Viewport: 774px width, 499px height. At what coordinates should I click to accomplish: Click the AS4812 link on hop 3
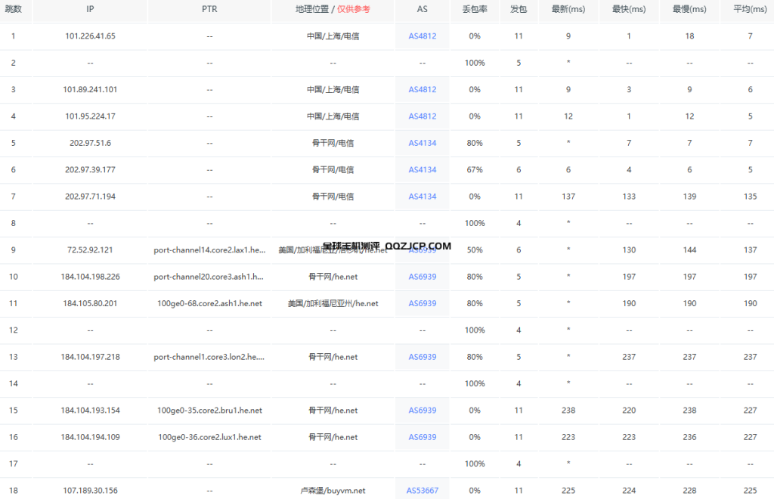click(x=422, y=89)
